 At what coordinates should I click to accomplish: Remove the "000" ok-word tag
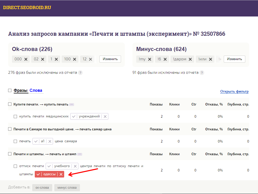tap(26, 59)
